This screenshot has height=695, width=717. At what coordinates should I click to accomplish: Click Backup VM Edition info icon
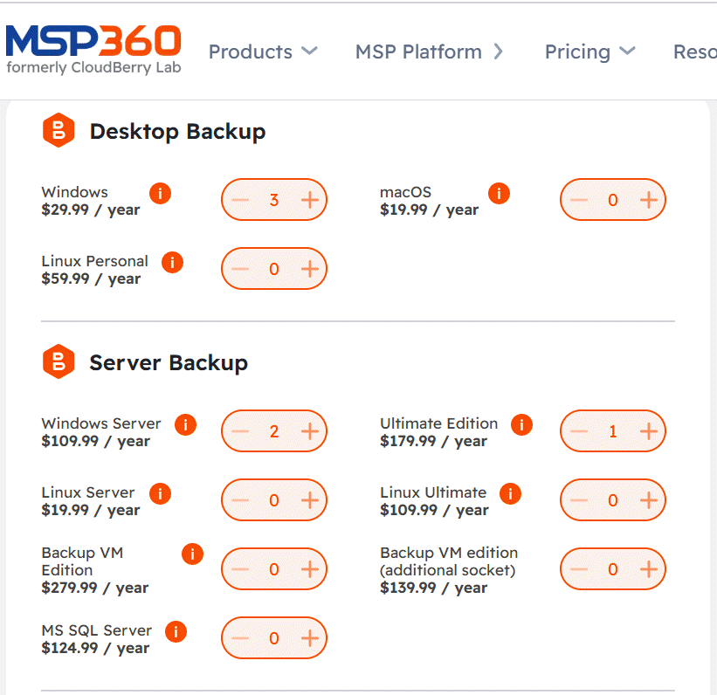(192, 554)
